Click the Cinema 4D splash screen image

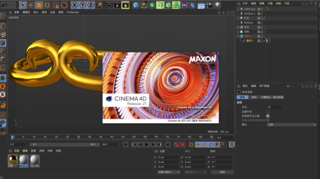(161, 88)
